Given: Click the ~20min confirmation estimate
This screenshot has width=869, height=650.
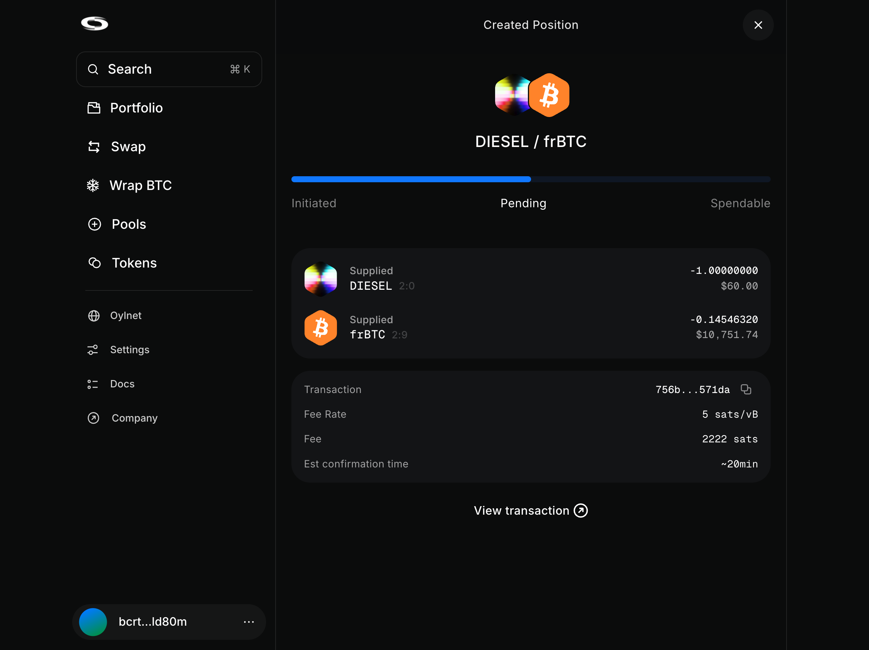Looking at the screenshot, I should pos(739,464).
